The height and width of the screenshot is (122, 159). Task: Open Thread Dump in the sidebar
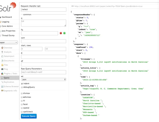pos(7,36)
